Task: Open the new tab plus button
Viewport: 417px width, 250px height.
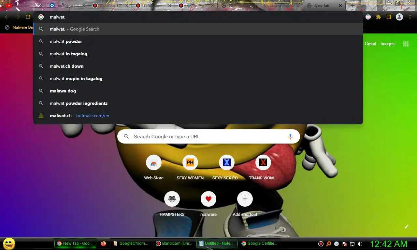Action: coord(352,6)
